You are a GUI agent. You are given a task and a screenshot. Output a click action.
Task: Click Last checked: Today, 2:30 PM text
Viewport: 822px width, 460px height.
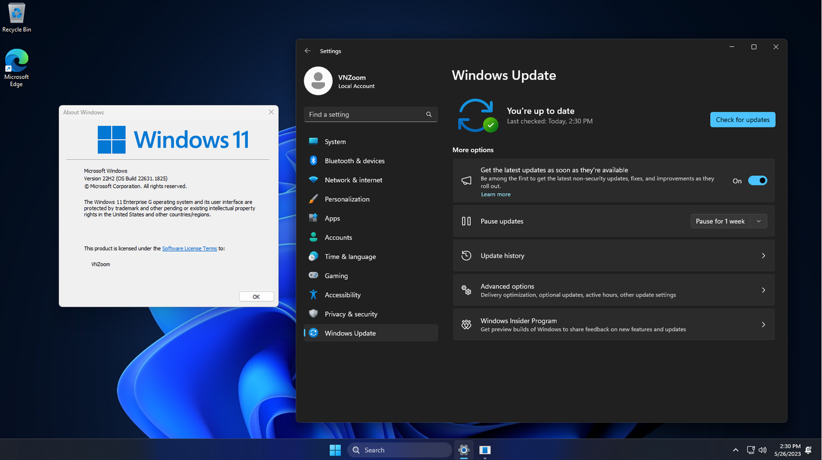550,121
